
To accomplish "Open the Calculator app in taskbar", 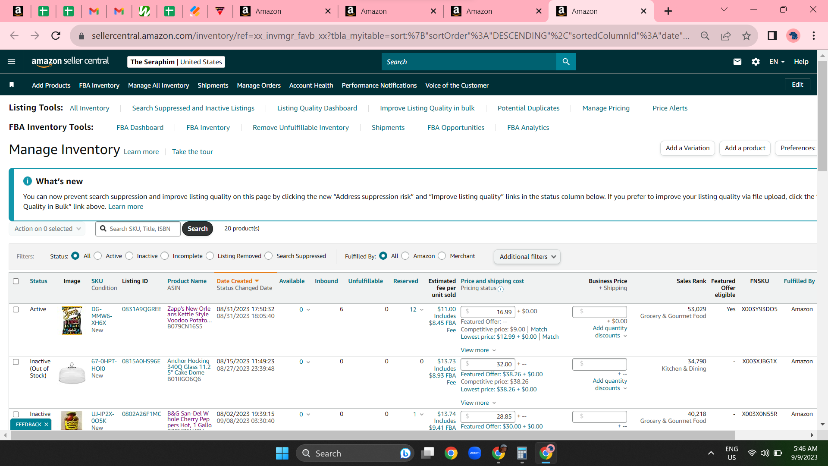I will point(522,453).
